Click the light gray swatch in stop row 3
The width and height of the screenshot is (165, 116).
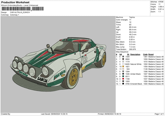(x=123, y=62)
